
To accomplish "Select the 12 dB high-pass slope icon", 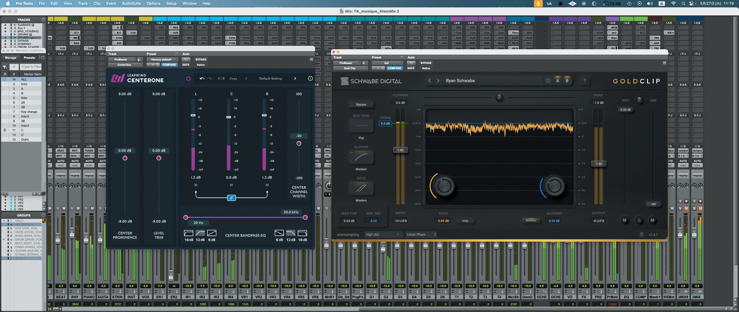I will click(200, 233).
